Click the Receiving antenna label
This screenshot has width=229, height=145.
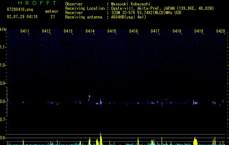[x=84, y=17]
